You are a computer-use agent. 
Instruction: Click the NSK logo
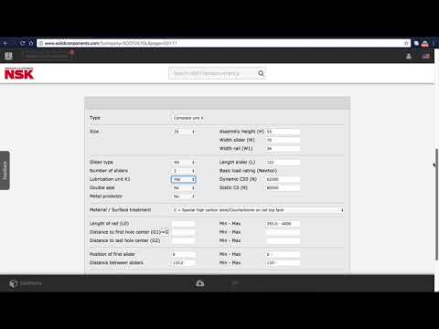[x=19, y=73]
